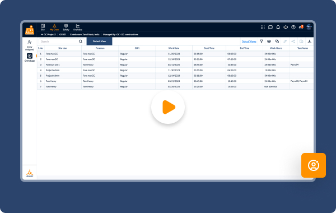Open the apps grid launcher icon
Screen dimensions: 336x213
click(x=263, y=27)
